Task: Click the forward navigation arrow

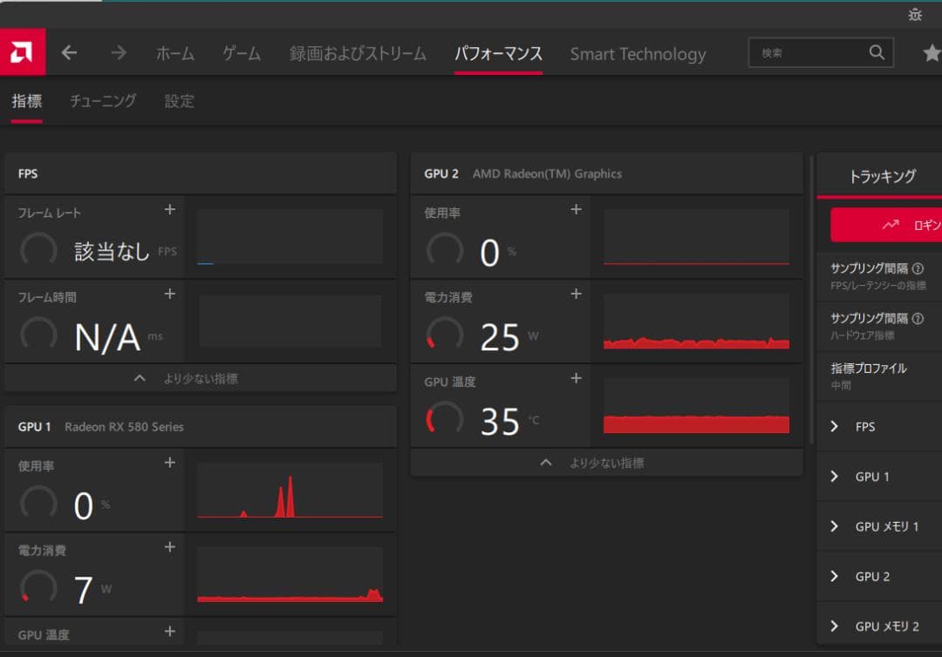Action: coord(118,52)
